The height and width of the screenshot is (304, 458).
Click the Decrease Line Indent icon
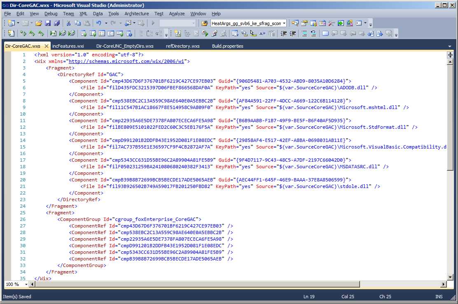pos(283,34)
